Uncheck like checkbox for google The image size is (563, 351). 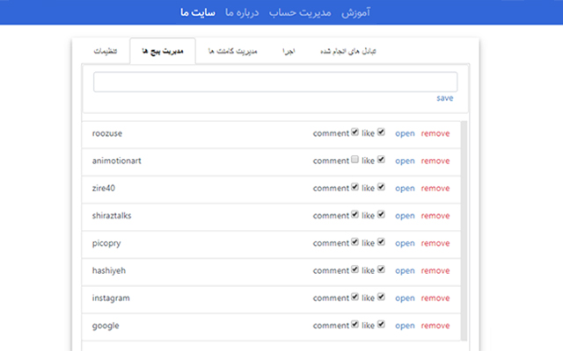[381, 326]
